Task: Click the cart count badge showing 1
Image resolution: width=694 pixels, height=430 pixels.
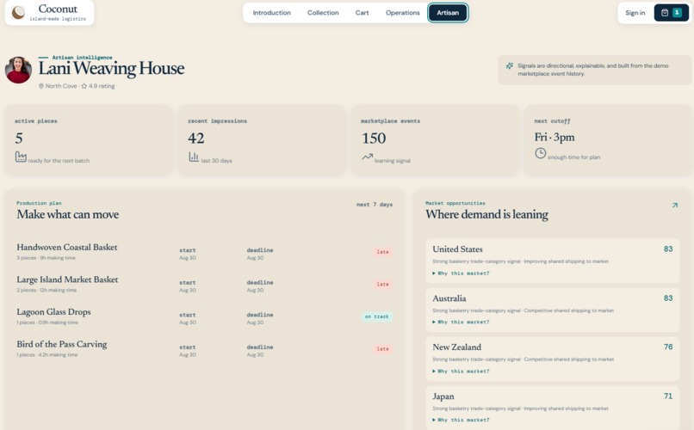Action: pyautogui.click(x=677, y=13)
